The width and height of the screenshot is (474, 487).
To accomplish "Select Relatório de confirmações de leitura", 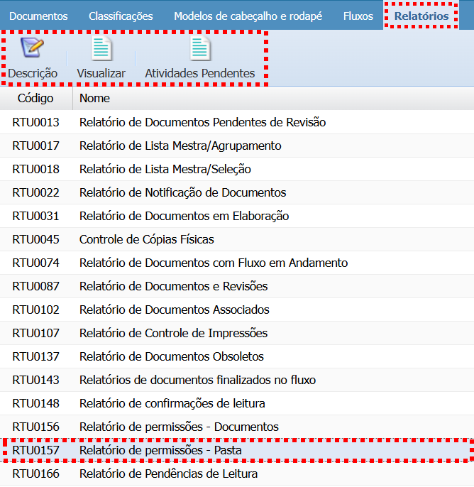I will point(172,403).
